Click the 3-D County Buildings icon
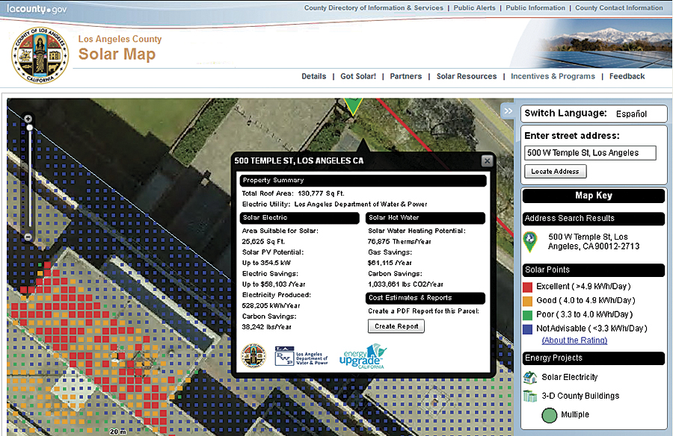The width and height of the screenshot is (673, 436). tap(530, 396)
